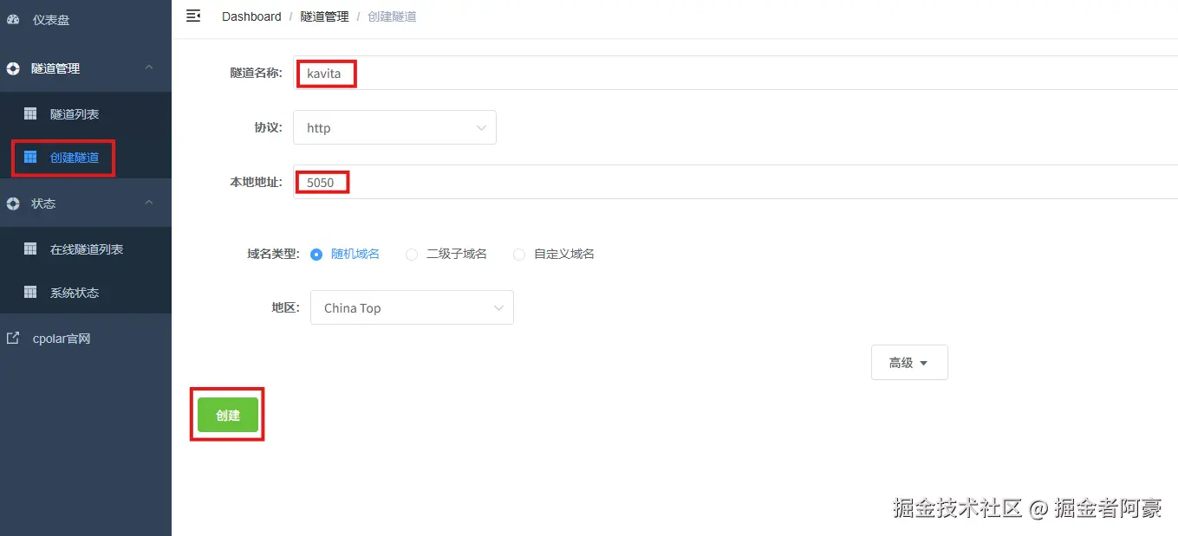The height and width of the screenshot is (536, 1178).
Task: Toggle the sidebar collapse hamburger icon
Action: [193, 16]
